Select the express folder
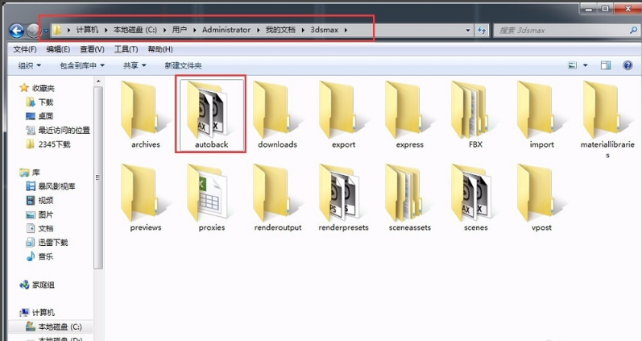Viewport: 642px width, 341px height. click(x=409, y=114)
